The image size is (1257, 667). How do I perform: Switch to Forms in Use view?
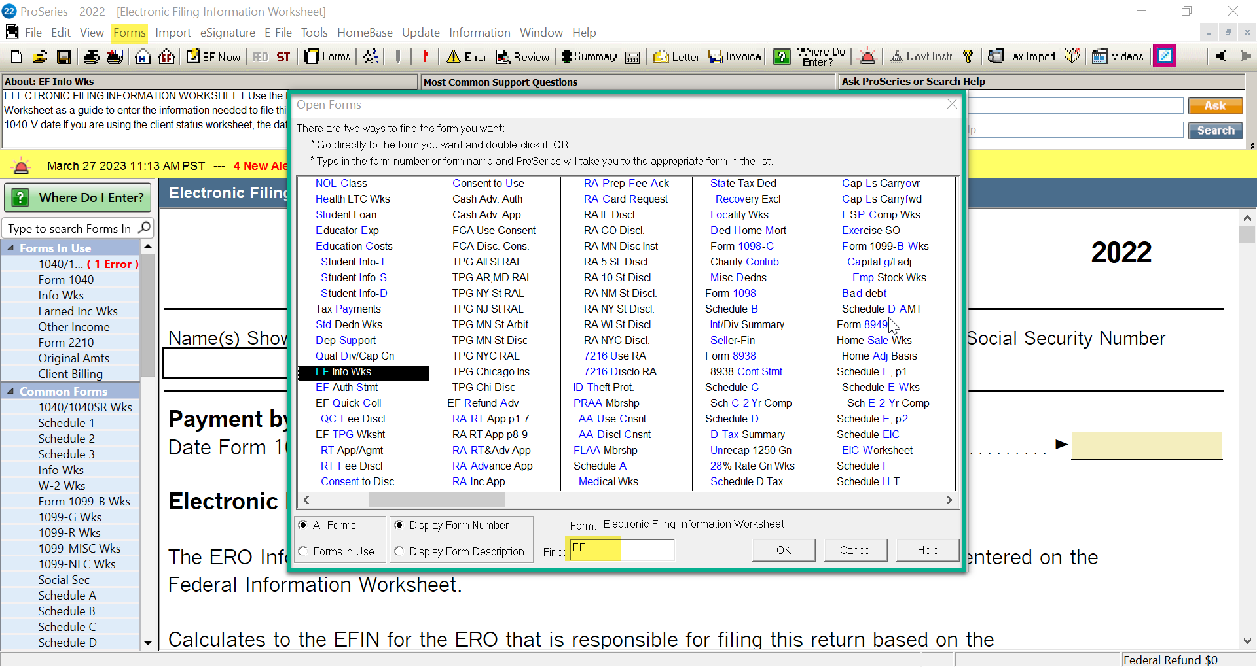(303, 551)
